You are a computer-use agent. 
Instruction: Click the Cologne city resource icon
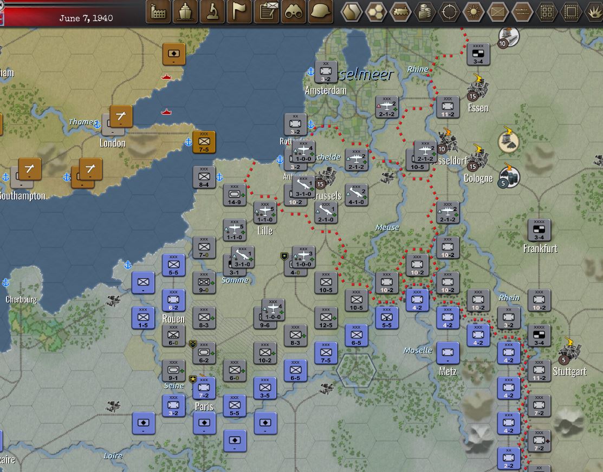[478, 159]
